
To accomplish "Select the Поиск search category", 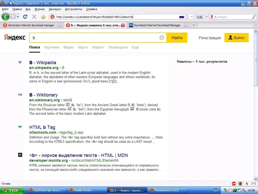I will point(35,47).
